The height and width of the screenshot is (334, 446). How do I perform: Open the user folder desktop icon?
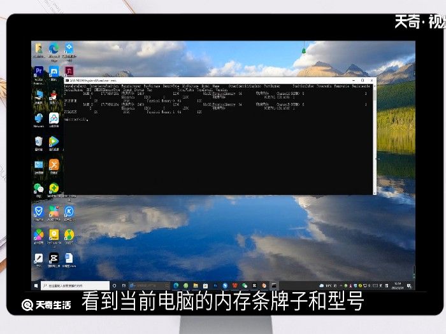pyautogui.click(x=39, y=50)
